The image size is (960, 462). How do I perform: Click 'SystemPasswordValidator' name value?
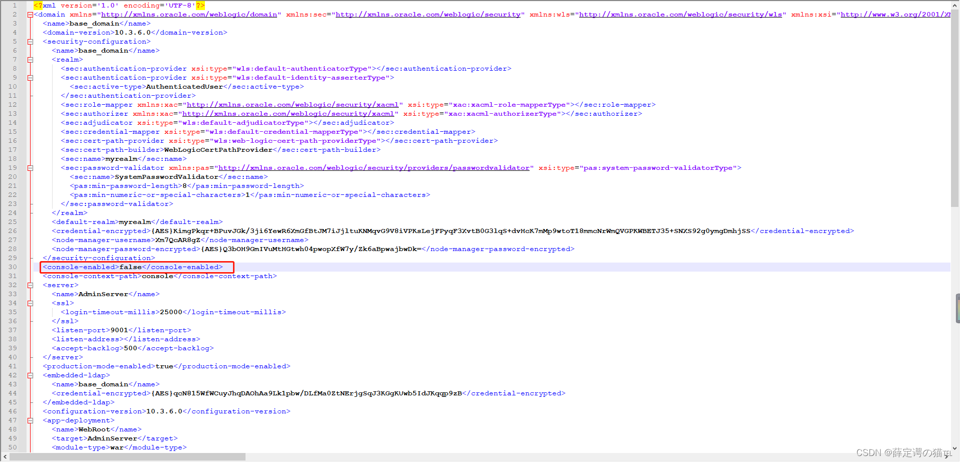(x=166, y=177)
